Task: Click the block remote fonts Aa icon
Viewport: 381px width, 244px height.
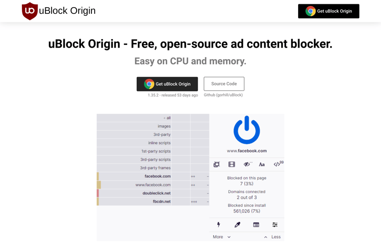Action: [x=261, y=164]
